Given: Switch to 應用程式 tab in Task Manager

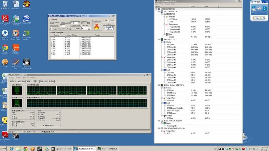Looking at the screenshot, I should pos(13,81).
